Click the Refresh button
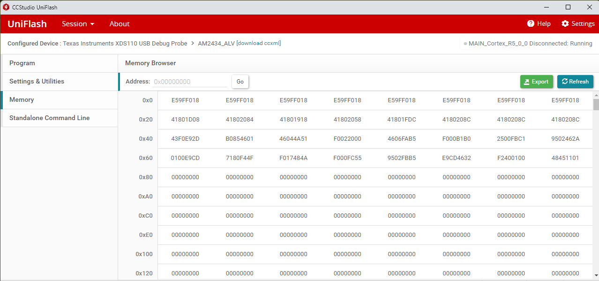The image size is (599, 281). click(x=575, y=82)
